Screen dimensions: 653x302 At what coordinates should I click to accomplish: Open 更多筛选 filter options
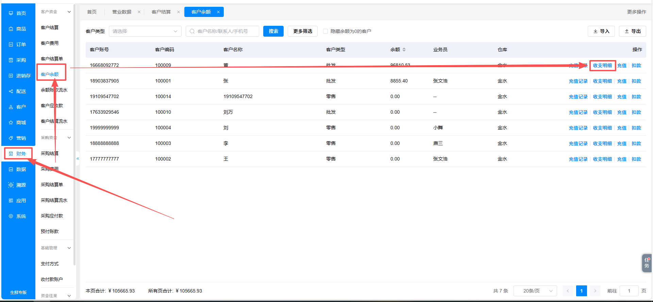pos(303,31)
